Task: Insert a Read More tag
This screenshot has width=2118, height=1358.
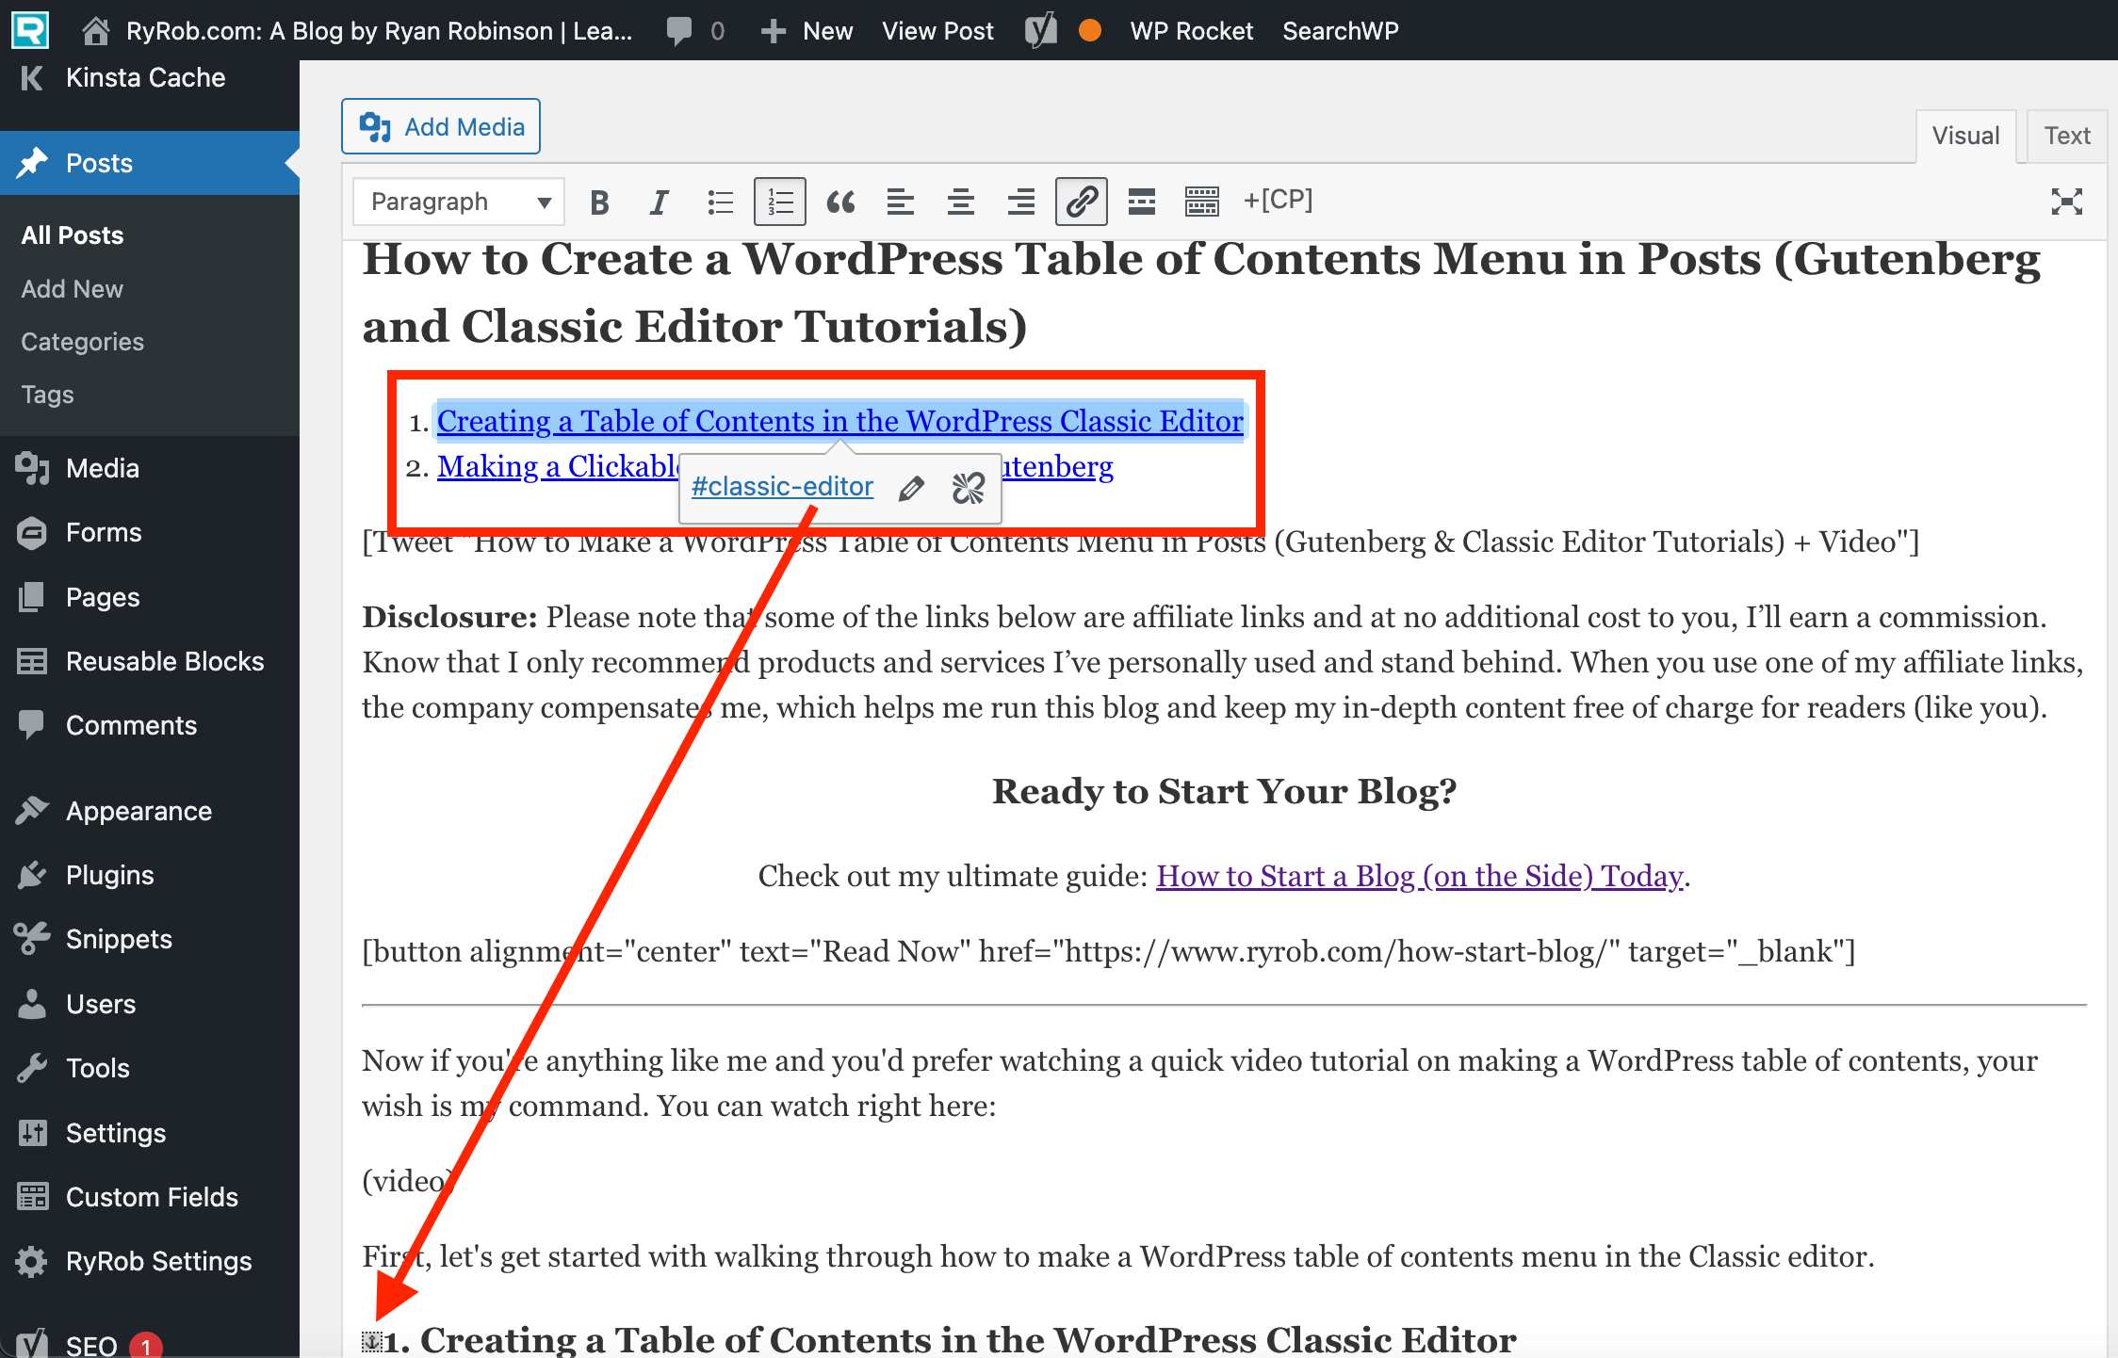Action: [1141, 201]
